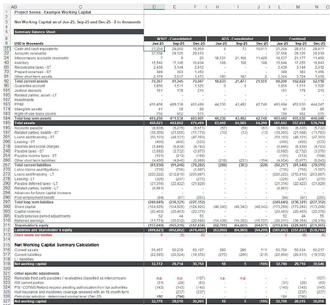Image resolution: width=330 pixels, height=305 pixels.
Task: Select the italic Petrobras retention row label
Action: [58, 296]
